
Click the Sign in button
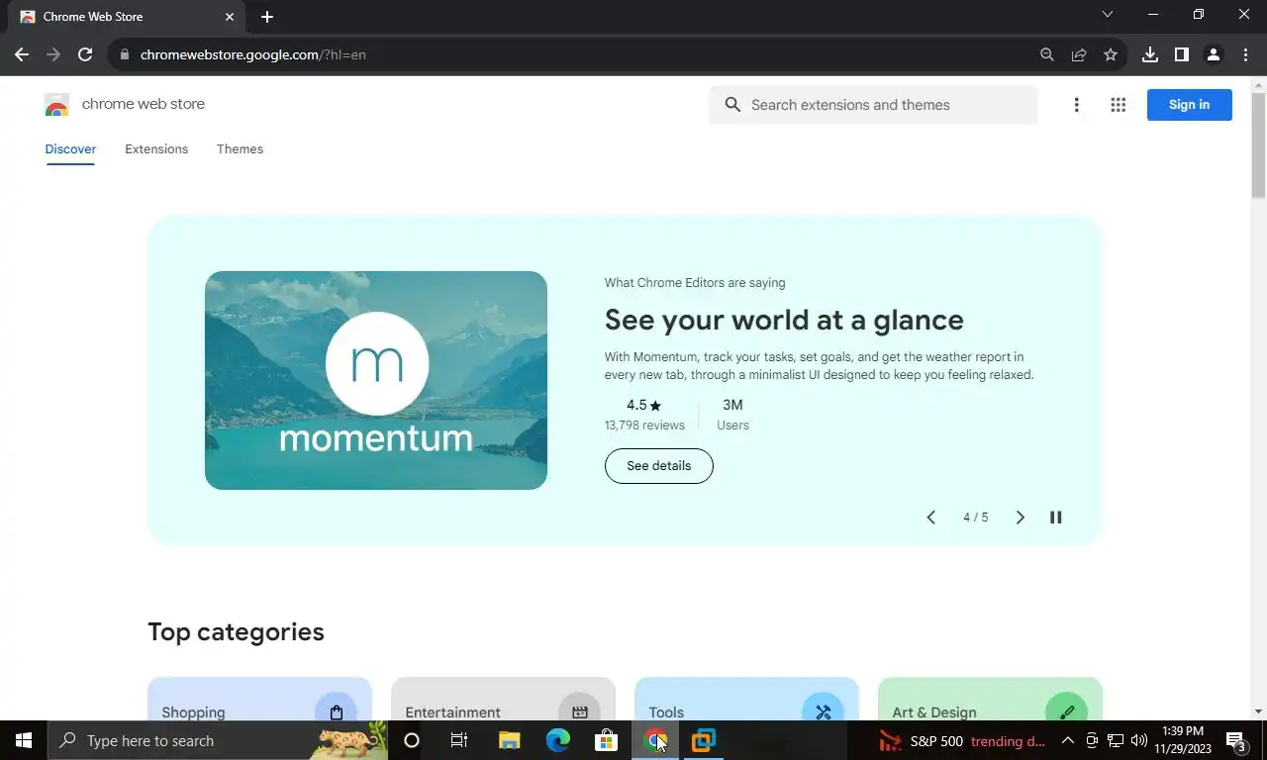(x=1189, y=105)
